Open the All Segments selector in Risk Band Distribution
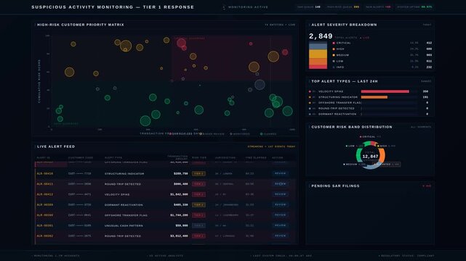466x261 pixels. tap(421, 127)
